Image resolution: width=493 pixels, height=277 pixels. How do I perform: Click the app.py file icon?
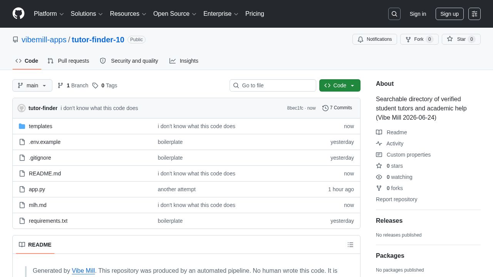[x=22, y=189]
